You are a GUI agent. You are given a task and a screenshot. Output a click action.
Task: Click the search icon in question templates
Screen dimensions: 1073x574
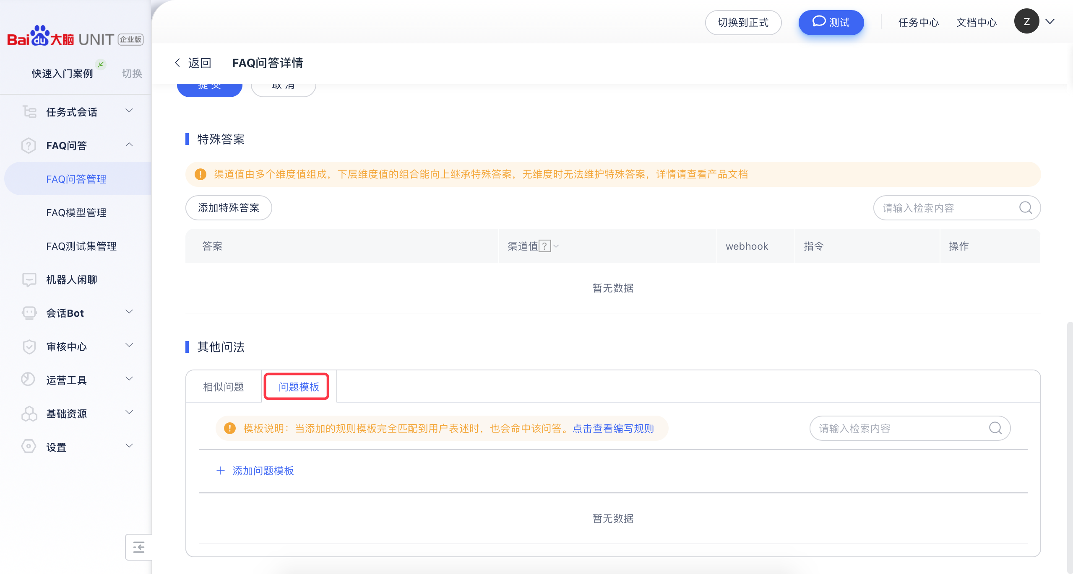point(995,428)
